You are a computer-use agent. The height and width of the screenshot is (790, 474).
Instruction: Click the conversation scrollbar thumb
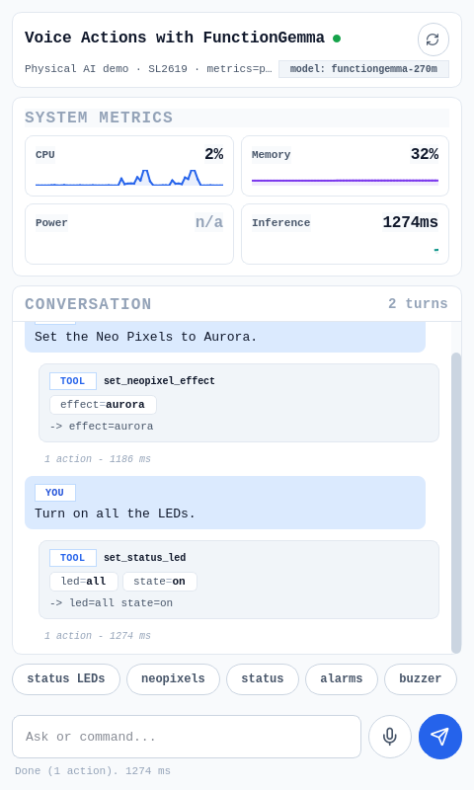[x=456, y=503]
